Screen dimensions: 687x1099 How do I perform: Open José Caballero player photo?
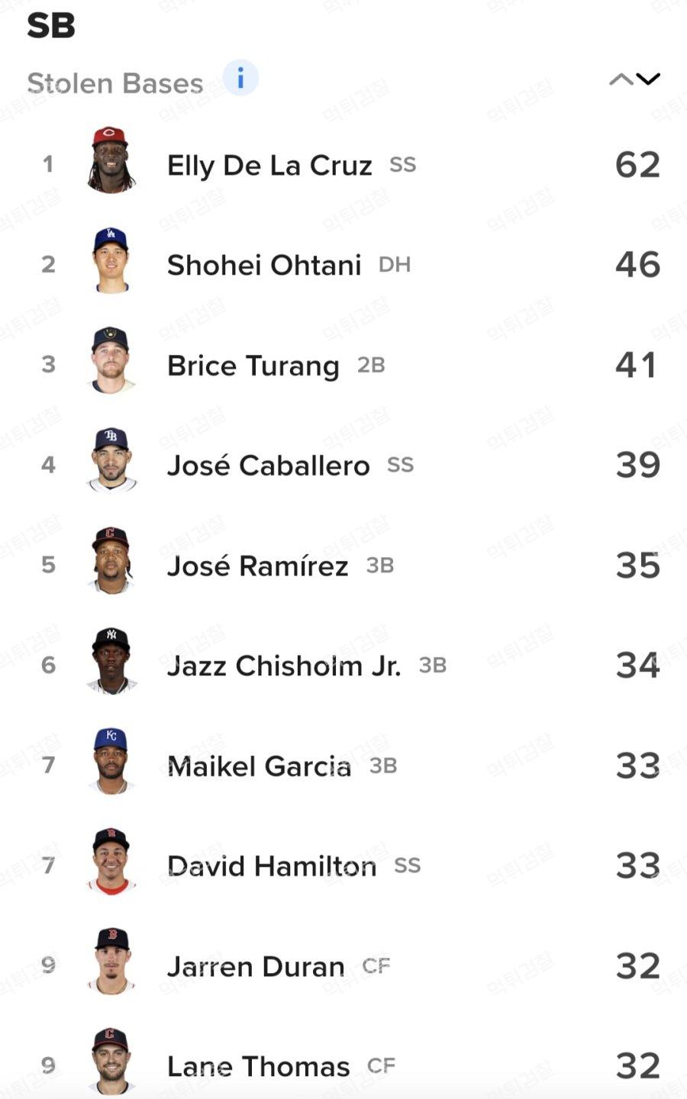[x=111, y=460]
